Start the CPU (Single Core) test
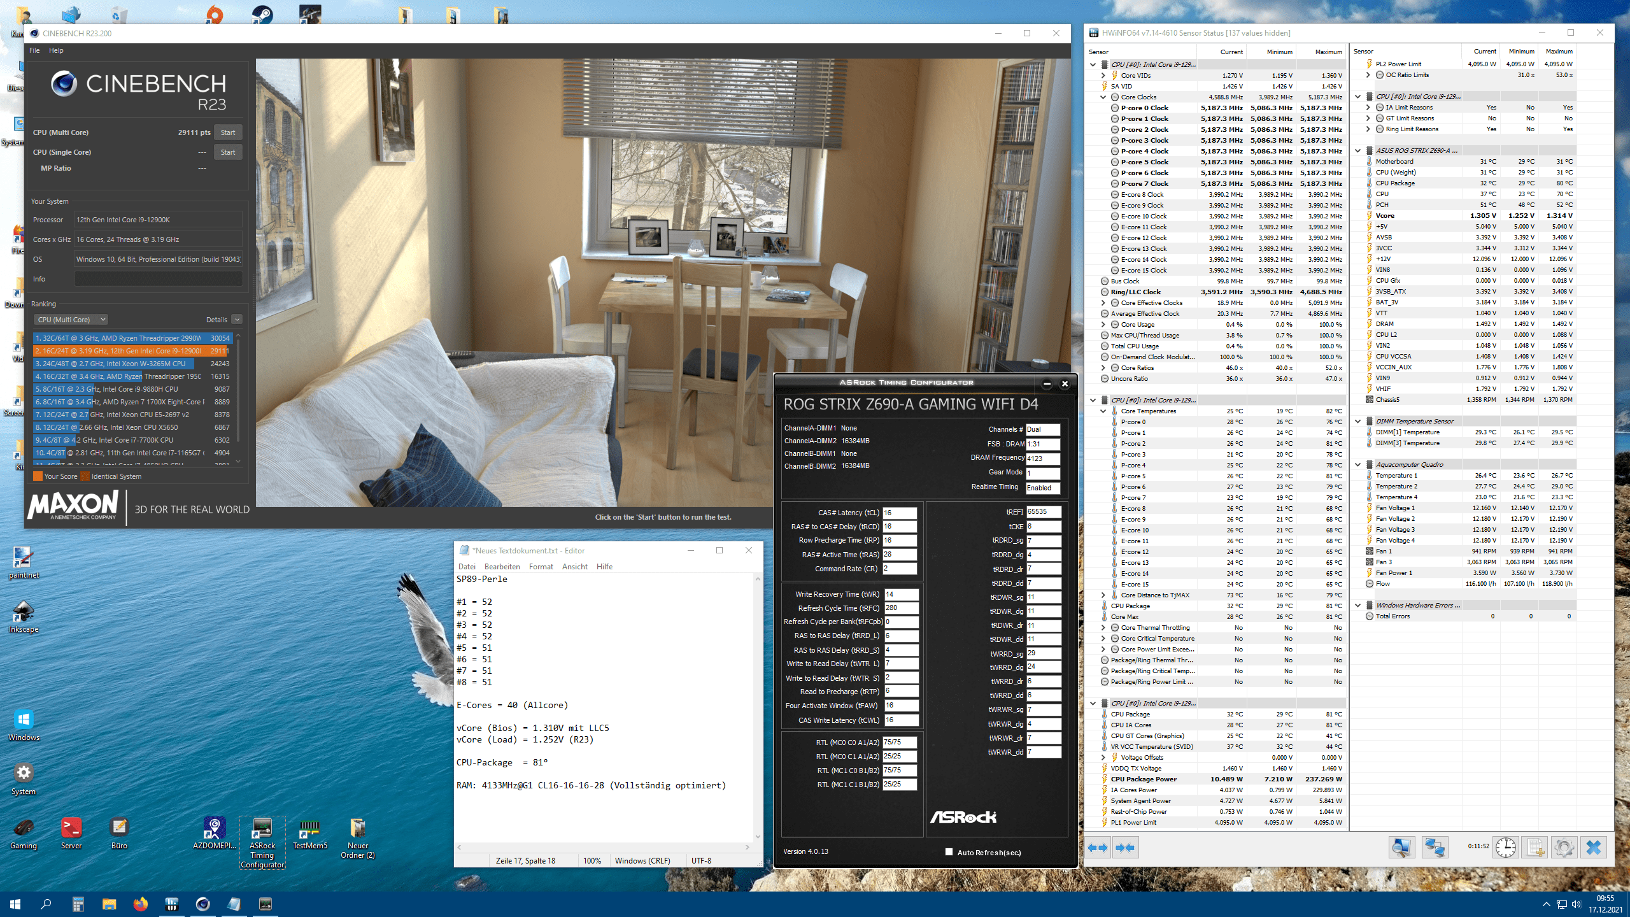The width and height of the screenshot is (1630, 917). coord(228,152)
